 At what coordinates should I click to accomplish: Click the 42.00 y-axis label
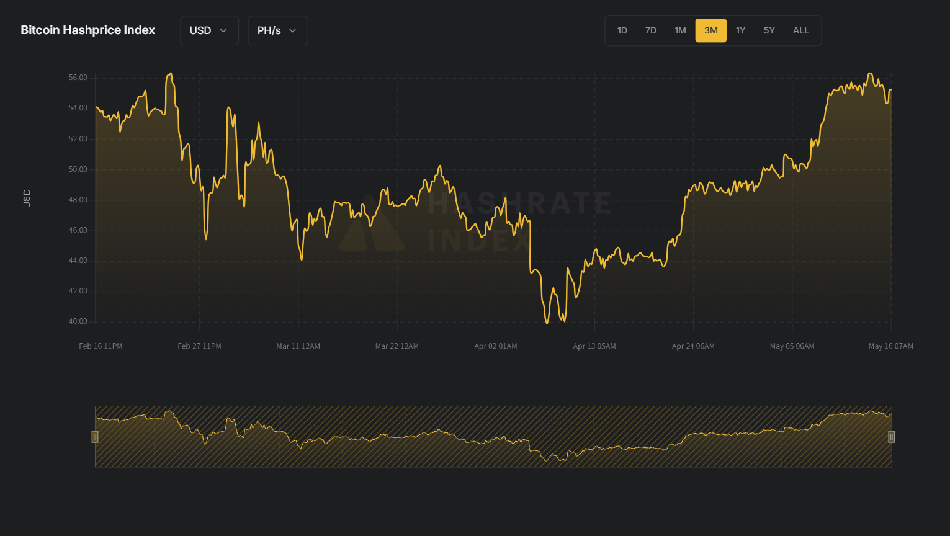(x=78, y=291)
